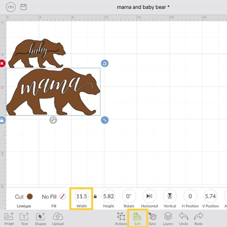
Task: Click the blue rotate handle
Action: click(x=104, y=63)
